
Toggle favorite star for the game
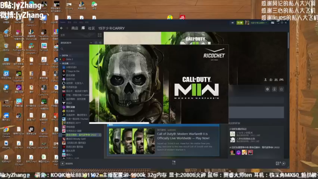281,89
